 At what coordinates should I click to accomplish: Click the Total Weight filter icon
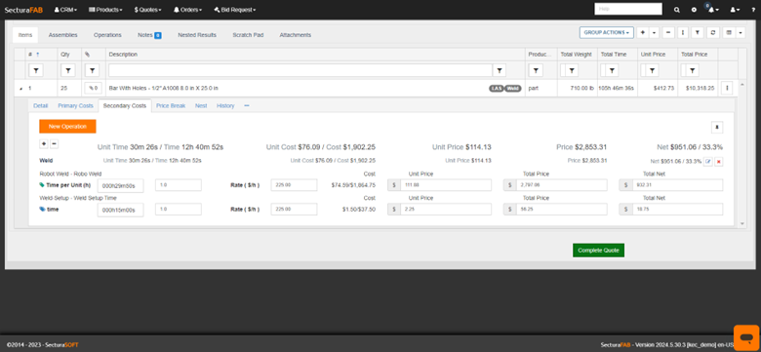(572, 70)
